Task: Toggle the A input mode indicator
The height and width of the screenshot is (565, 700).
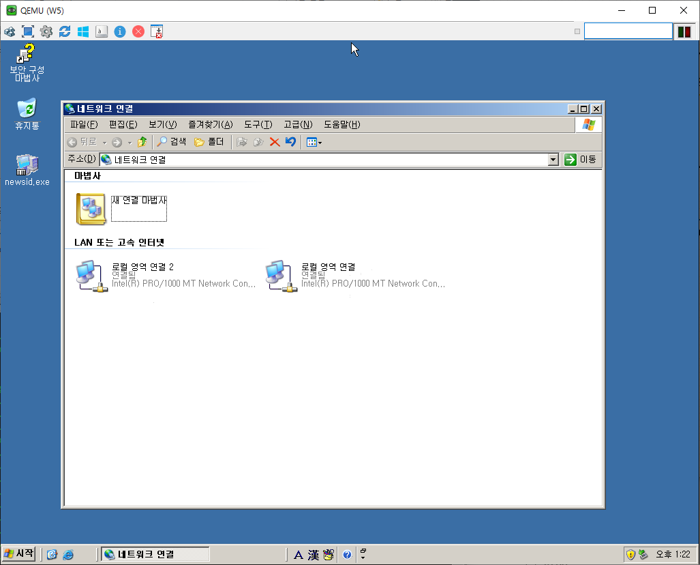Action: pos(299,555)
